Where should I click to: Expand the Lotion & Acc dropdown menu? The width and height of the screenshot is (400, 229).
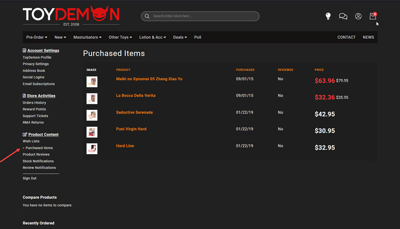point(152,37)
